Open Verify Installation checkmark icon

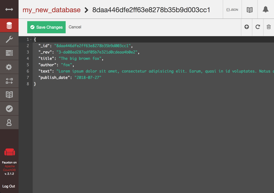9,109
